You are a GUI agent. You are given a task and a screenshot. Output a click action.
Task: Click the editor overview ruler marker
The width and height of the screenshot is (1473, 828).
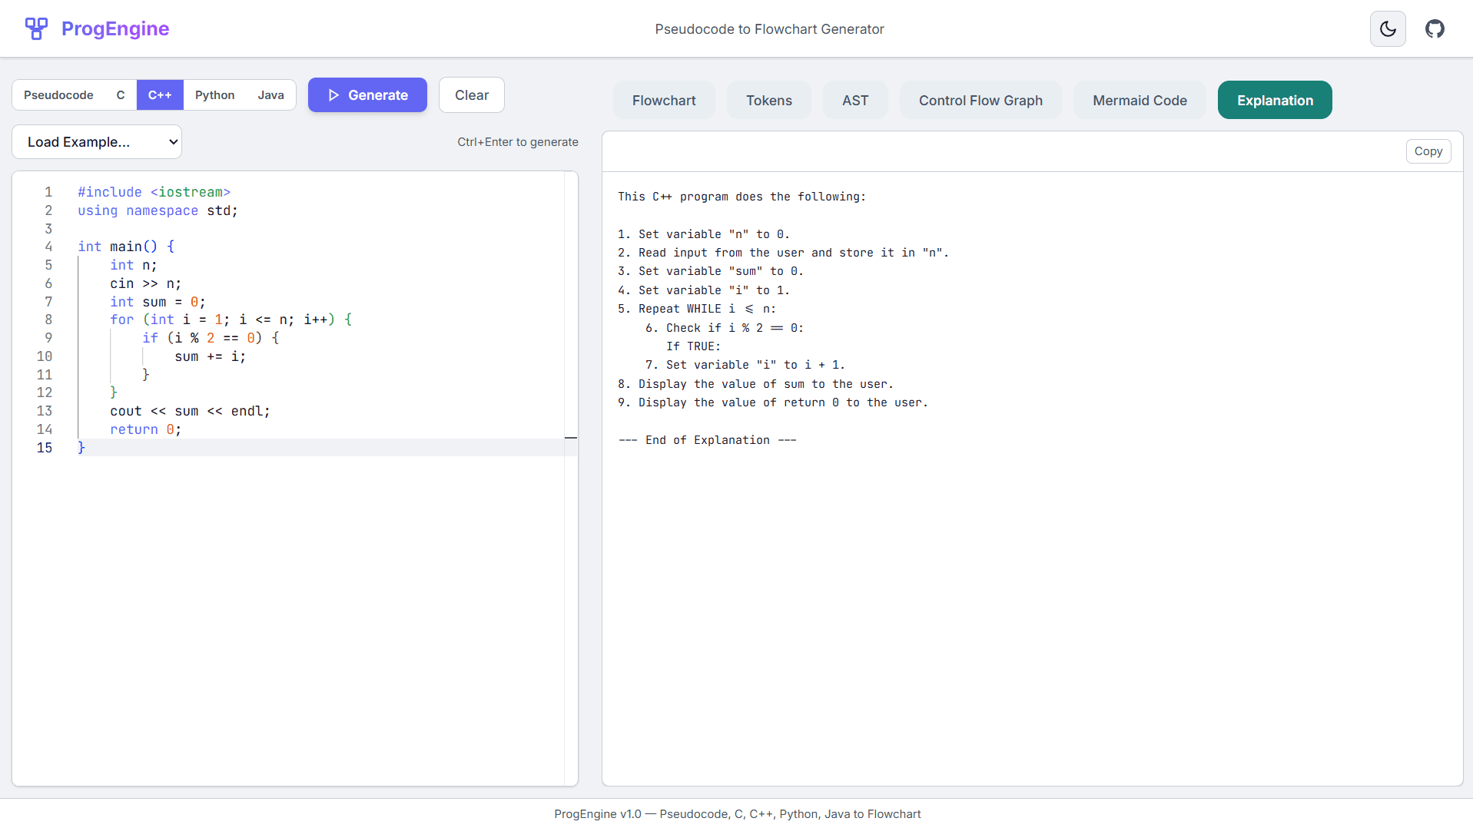tap(571, 438)
